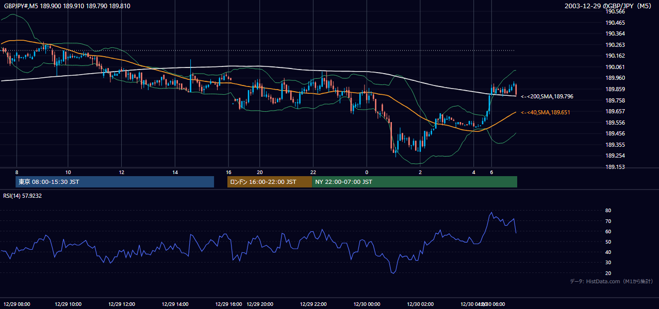Click the 189.355 price axis label

pyautogui.click(x=615, y=145)
